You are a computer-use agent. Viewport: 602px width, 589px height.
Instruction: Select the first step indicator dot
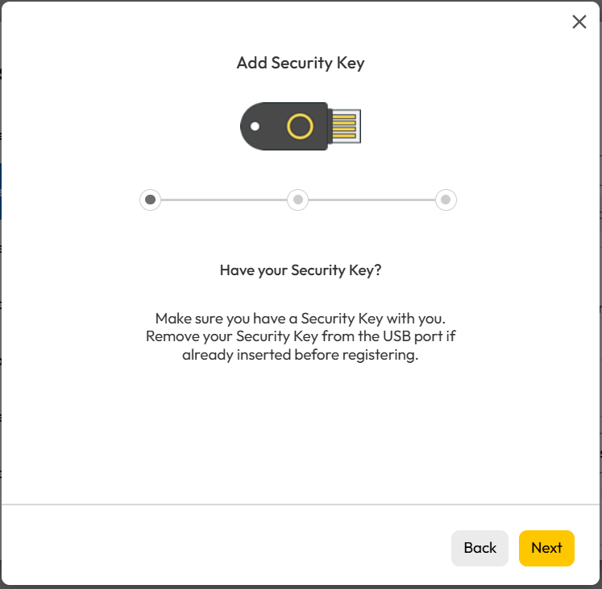(x=150, y=200)
